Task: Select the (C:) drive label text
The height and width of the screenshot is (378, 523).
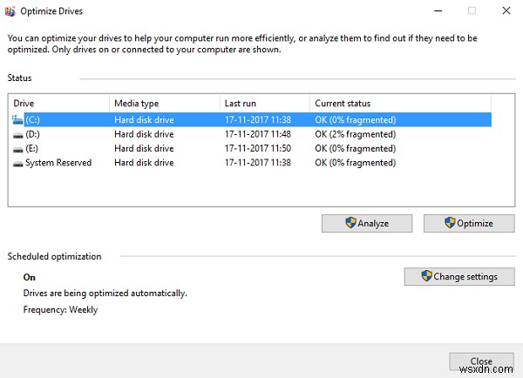Action: (33, 120)
